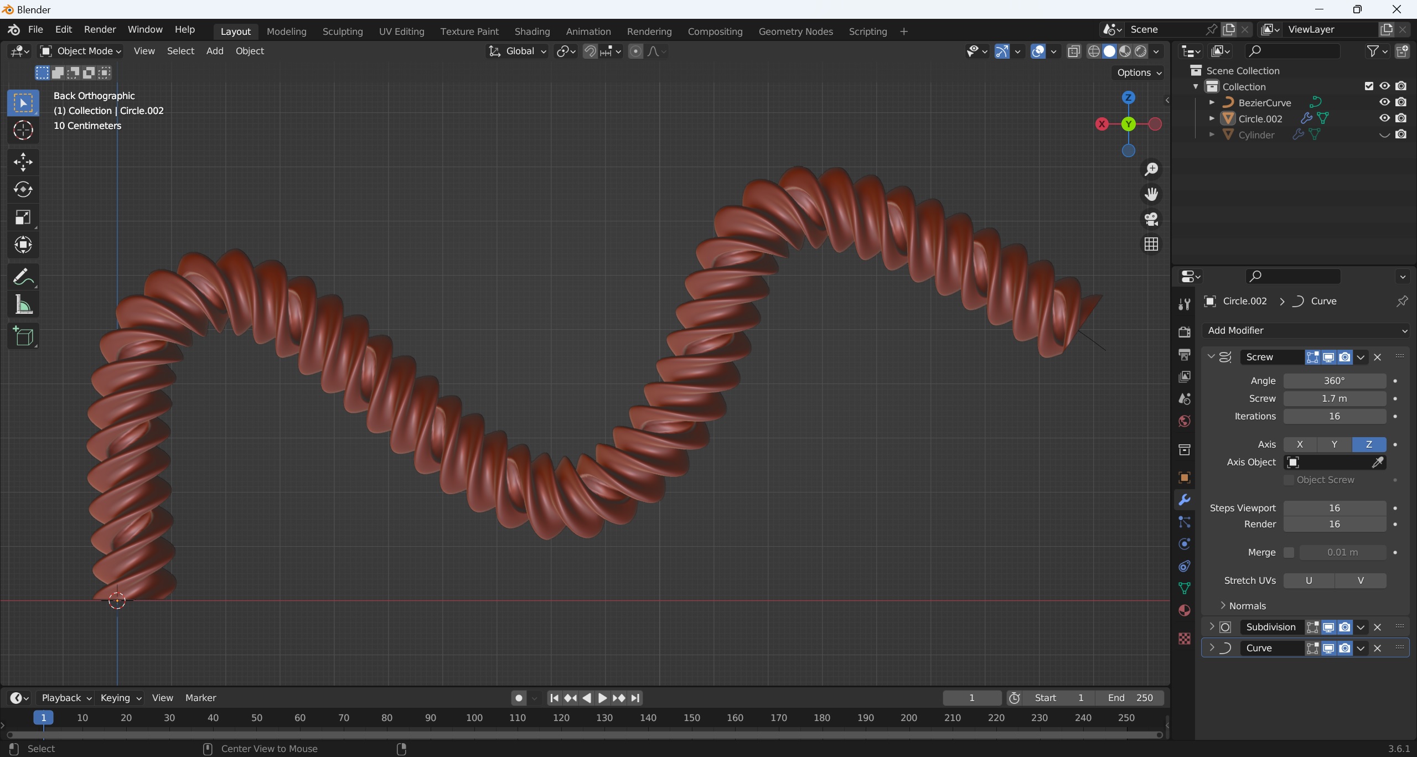Viewport: 1417px width, 757px height.
Task: Toggle Collection exclude checkbox
Action: [x=1369, y=86]
